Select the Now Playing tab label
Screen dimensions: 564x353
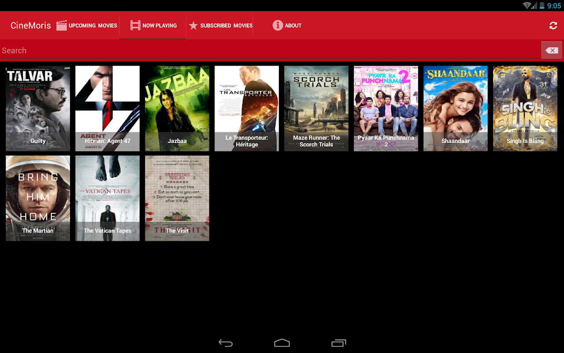coord(160,26)
